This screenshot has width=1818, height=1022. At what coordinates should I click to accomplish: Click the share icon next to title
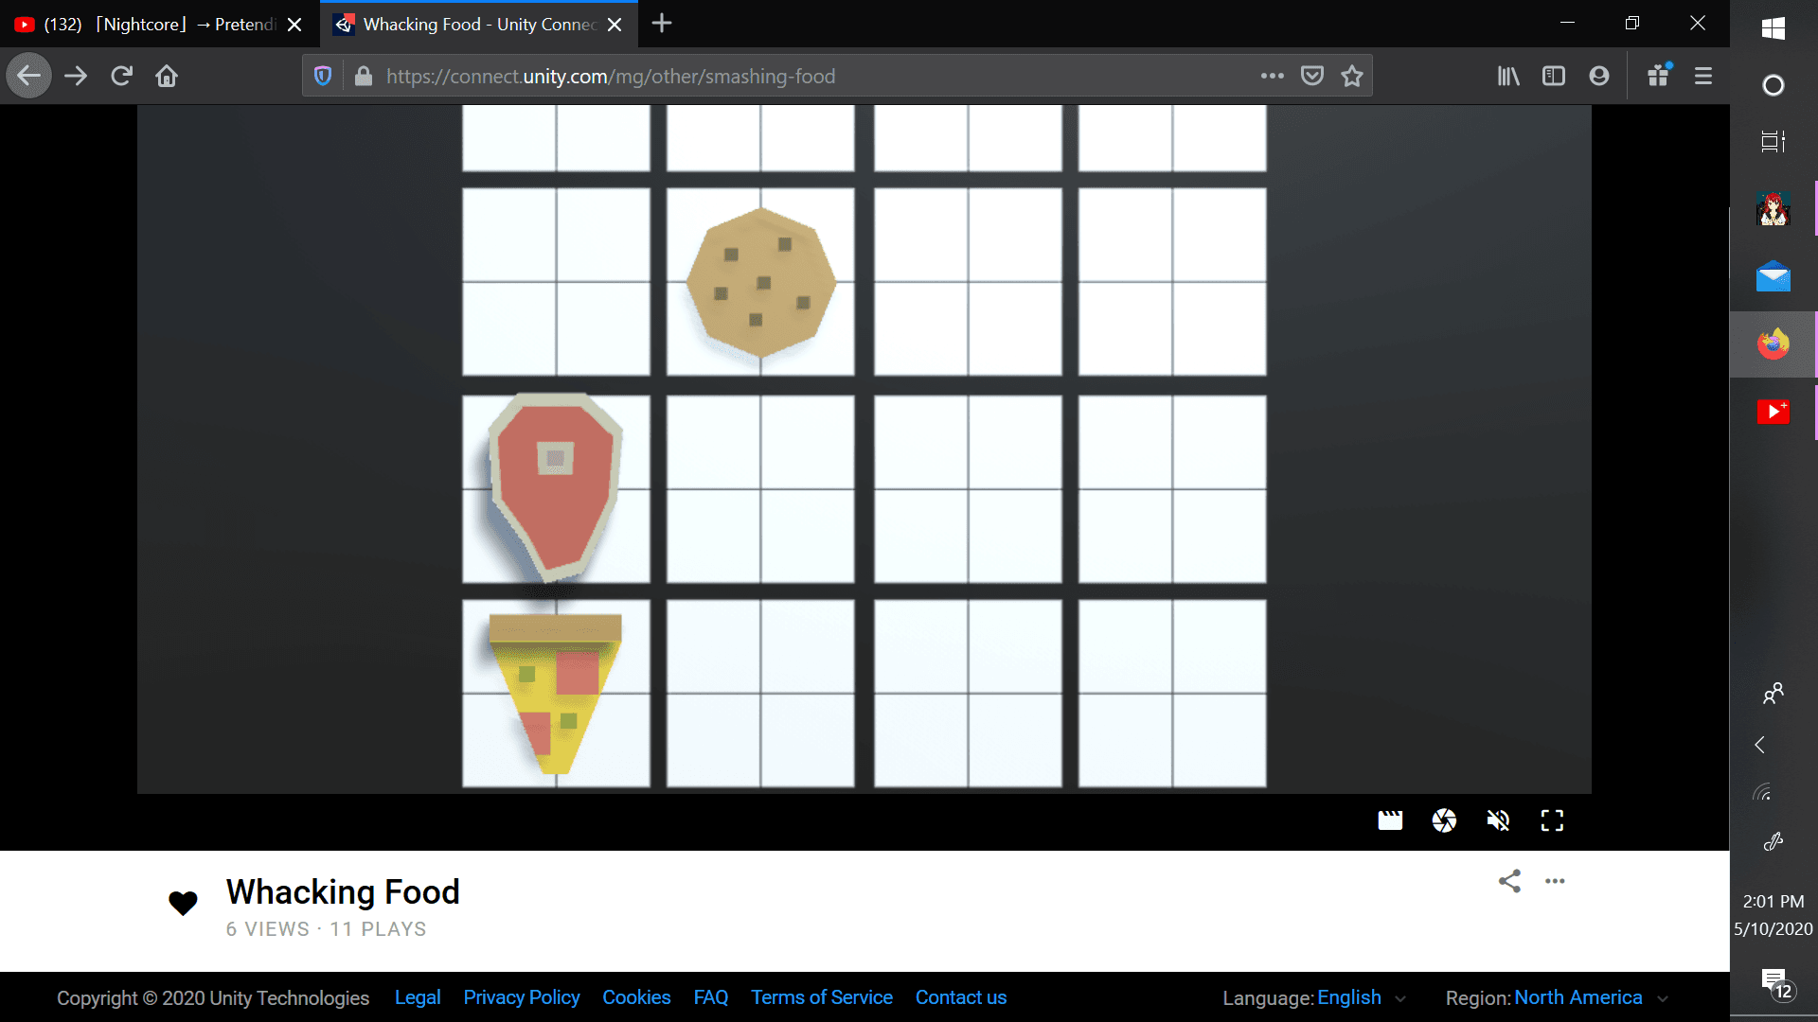(x=1509, y=881)
